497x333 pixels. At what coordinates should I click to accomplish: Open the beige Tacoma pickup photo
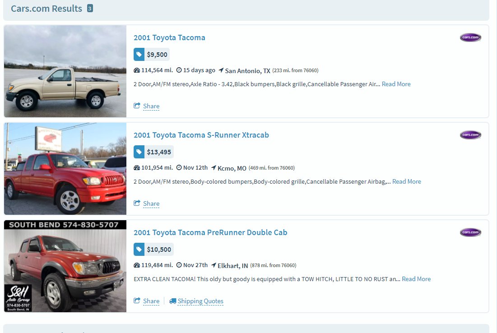tap(65, 71)
